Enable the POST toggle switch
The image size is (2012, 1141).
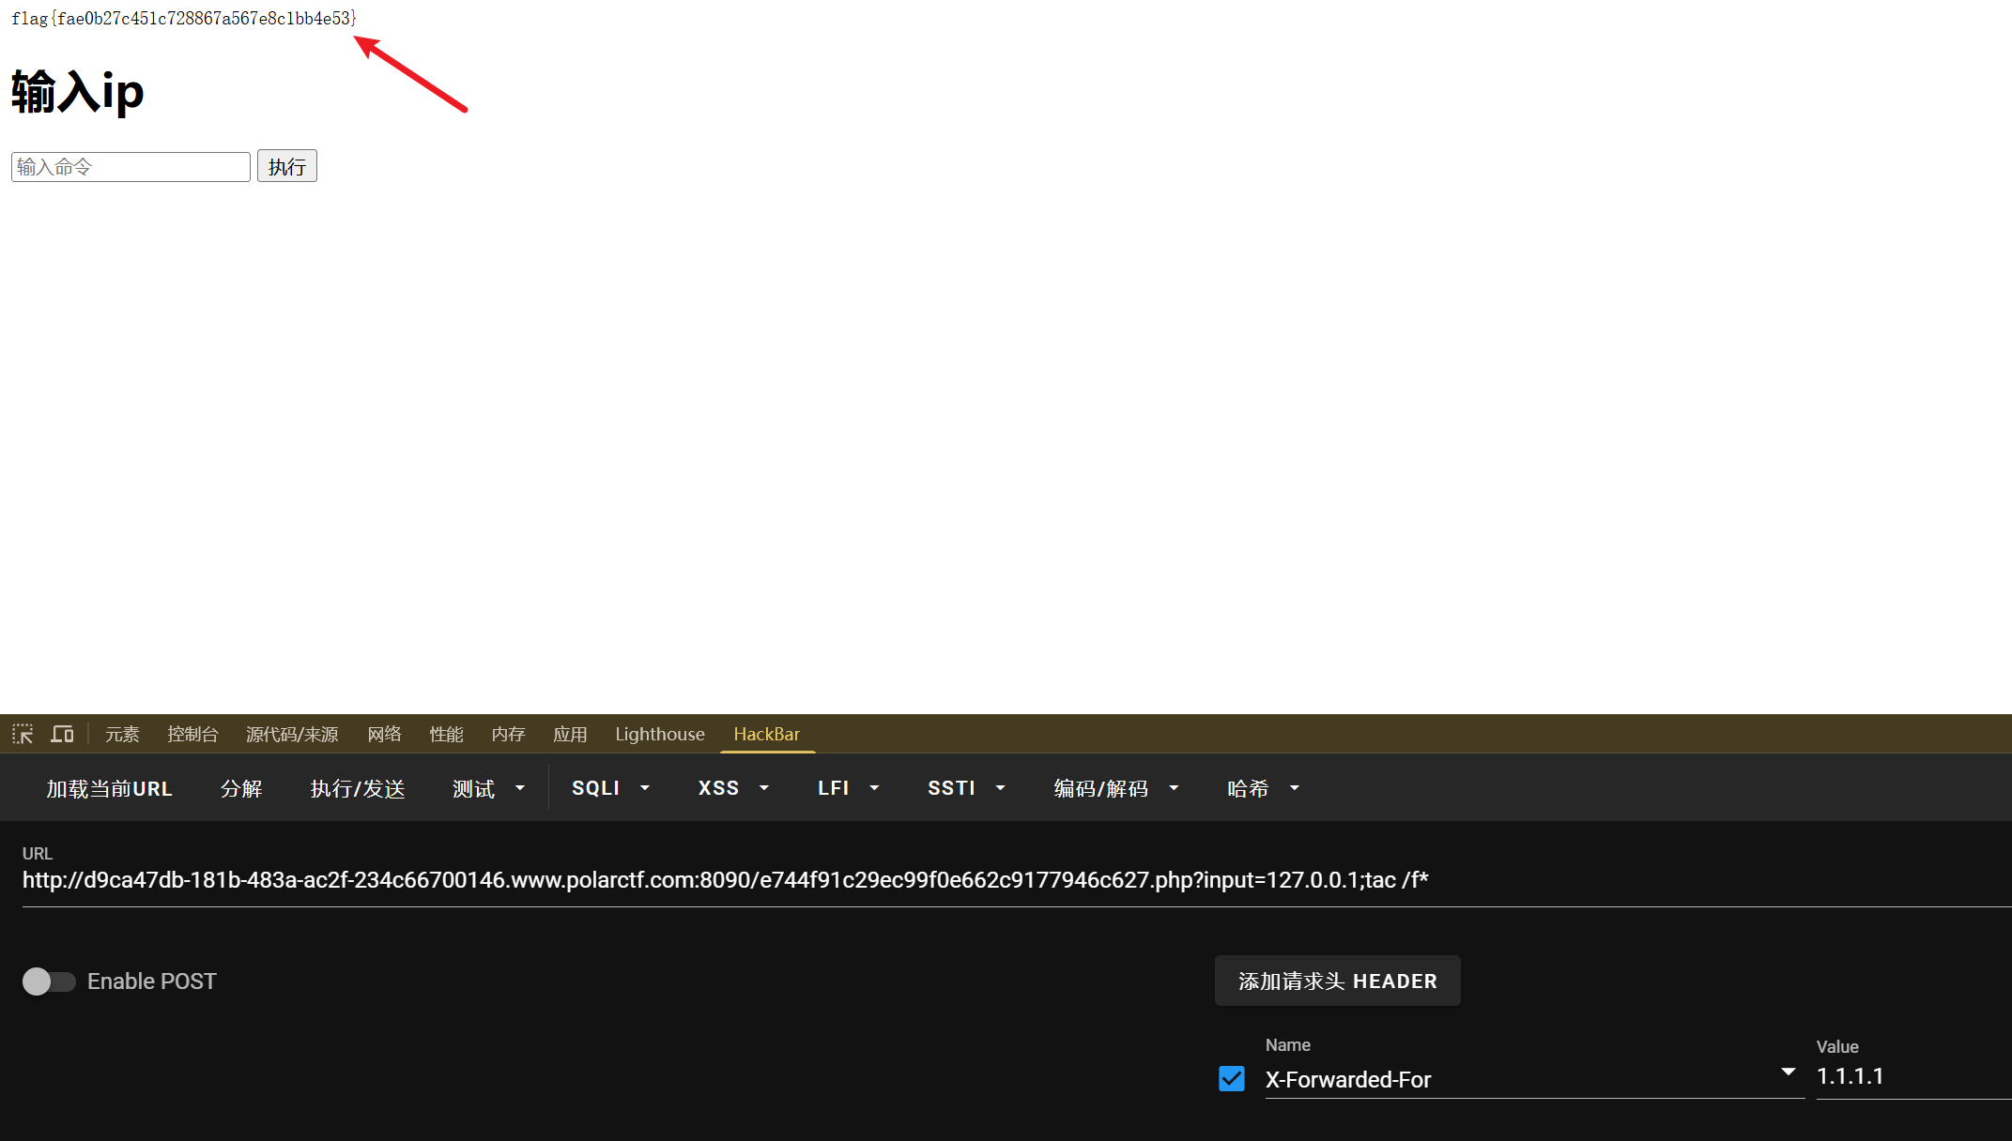pyautogui.click(x=49, y=981)
